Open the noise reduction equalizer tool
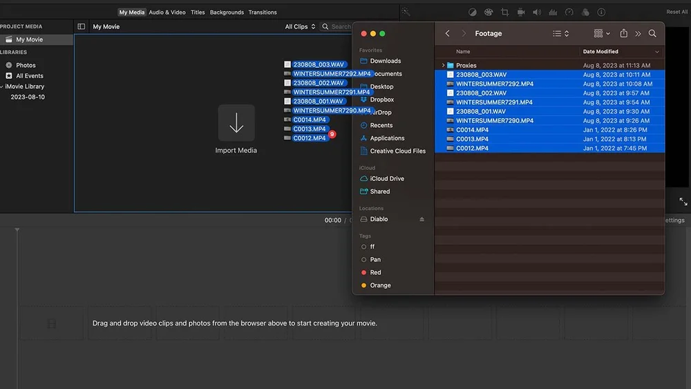691x389 pixels. coord(553,12)
